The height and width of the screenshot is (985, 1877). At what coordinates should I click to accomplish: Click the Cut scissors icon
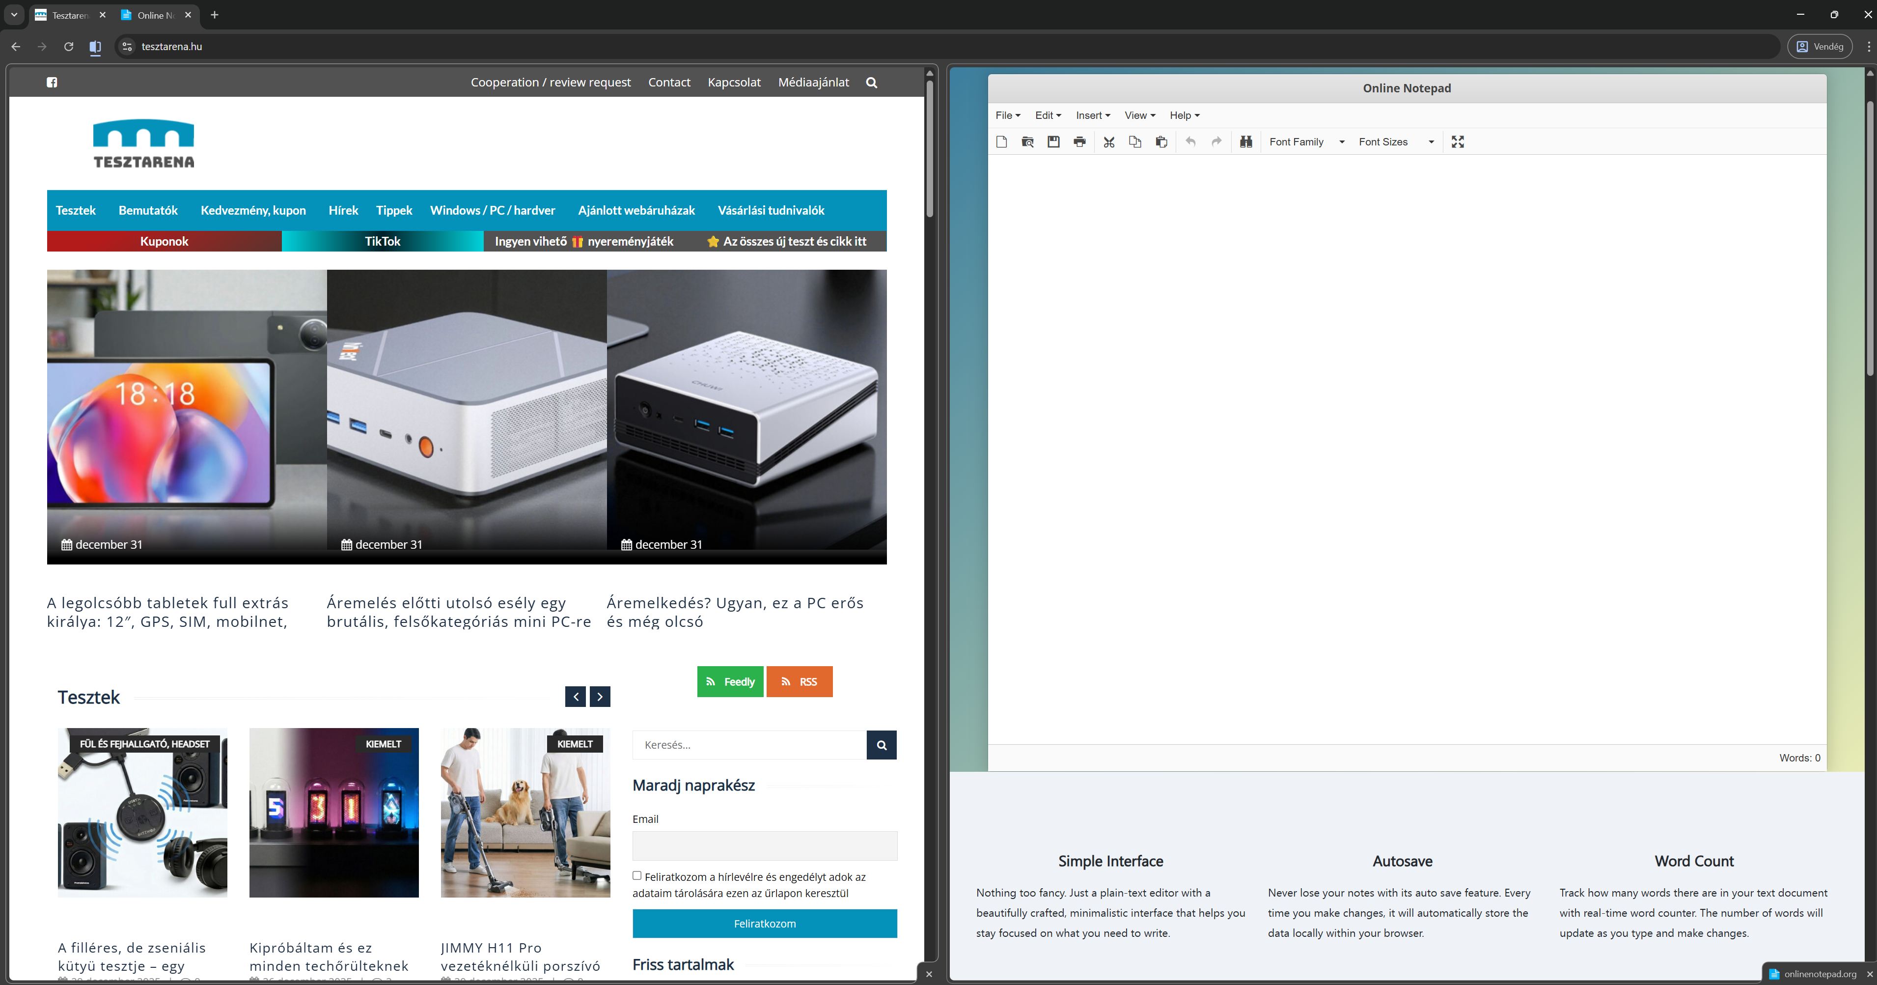click(x=1109, y=142)
